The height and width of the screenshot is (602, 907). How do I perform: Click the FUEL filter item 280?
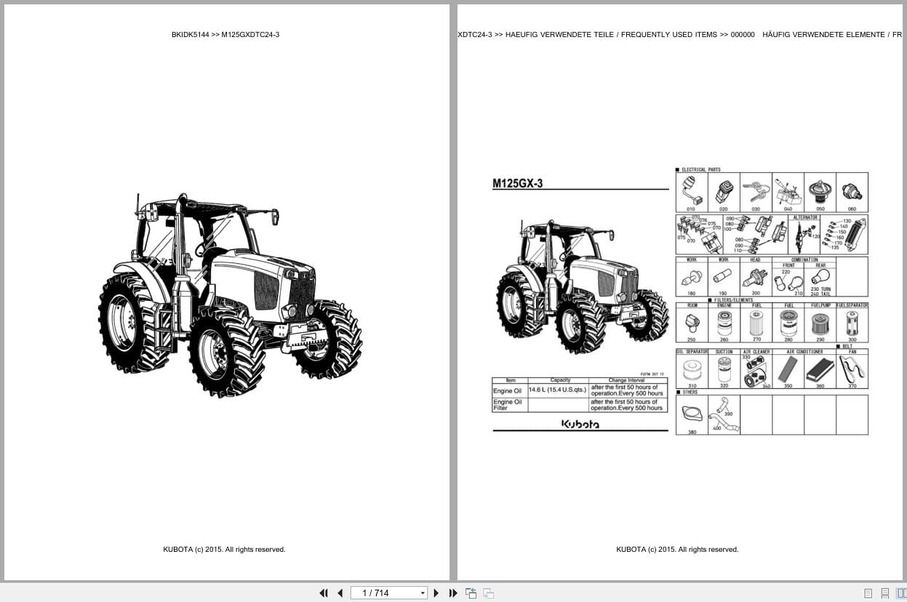pos(788,323)
